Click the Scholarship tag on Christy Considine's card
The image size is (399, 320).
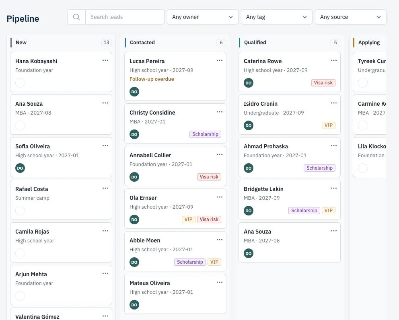tap(206, 134)
